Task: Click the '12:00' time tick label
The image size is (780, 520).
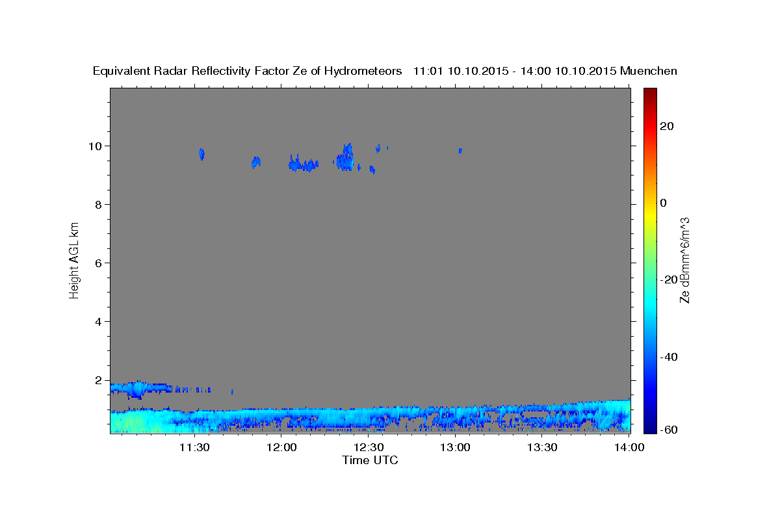Action: pos(281,447)
